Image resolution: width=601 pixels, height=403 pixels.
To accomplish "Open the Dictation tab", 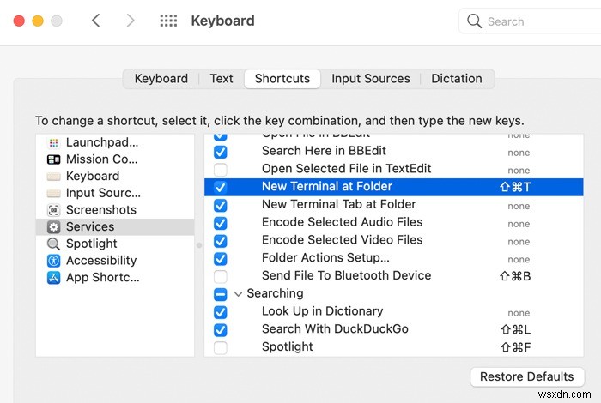I will [457, 78].
